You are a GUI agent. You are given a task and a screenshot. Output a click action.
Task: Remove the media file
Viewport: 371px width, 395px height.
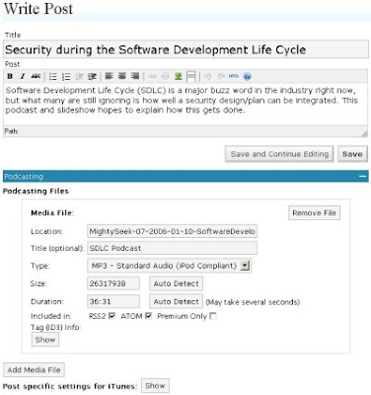tap(314, 213)
